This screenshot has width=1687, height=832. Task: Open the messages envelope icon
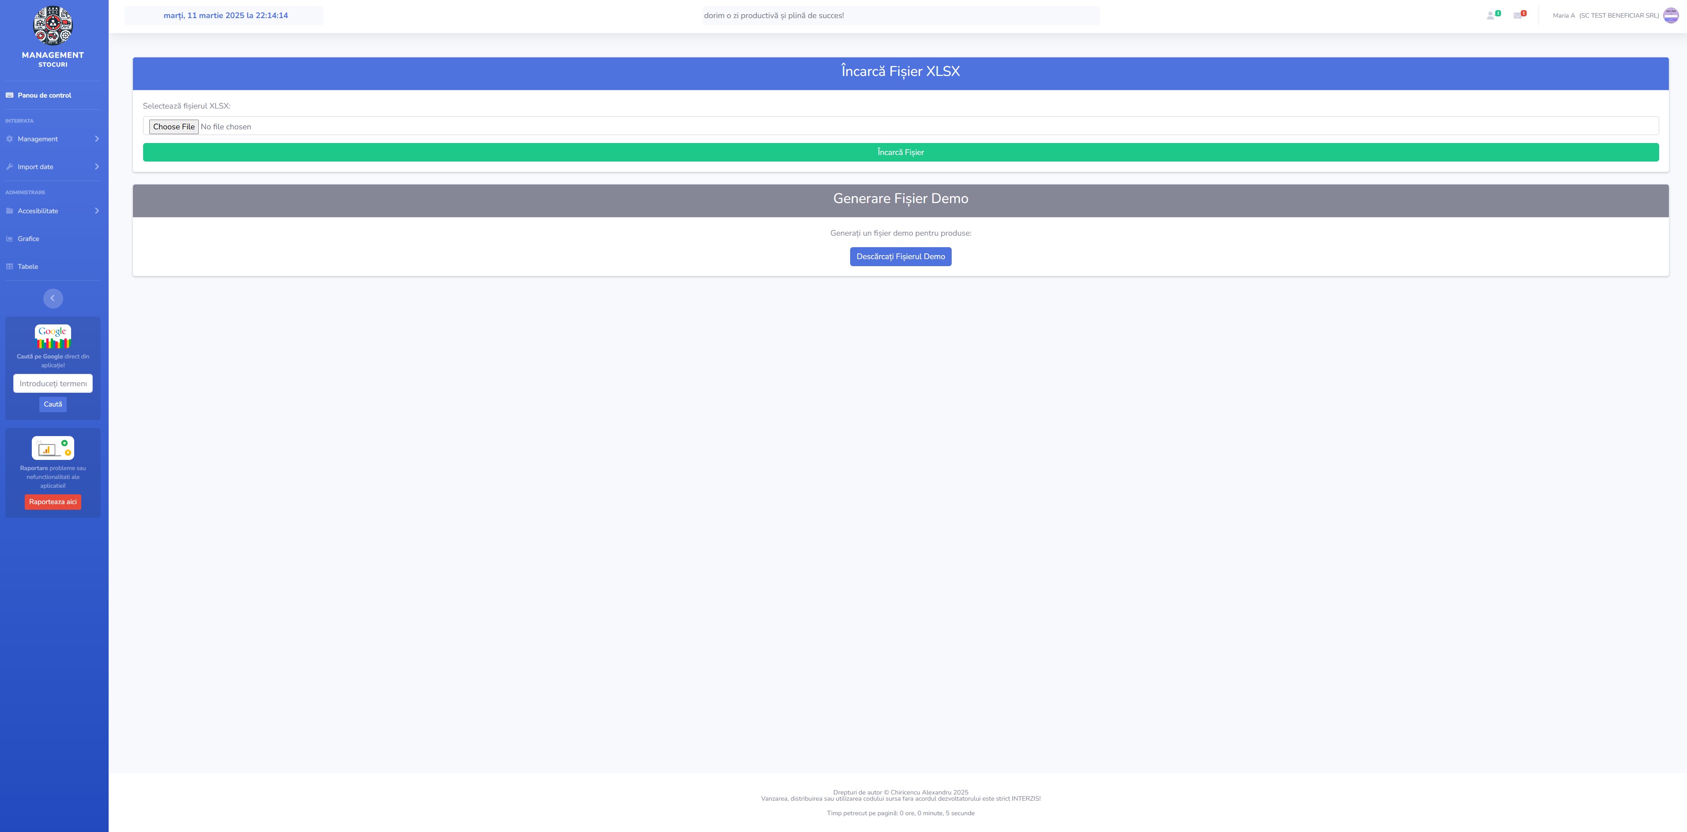tap(1518, 16)
